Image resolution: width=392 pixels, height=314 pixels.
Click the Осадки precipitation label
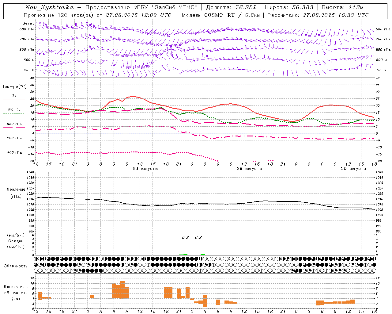tap(16, 241)
